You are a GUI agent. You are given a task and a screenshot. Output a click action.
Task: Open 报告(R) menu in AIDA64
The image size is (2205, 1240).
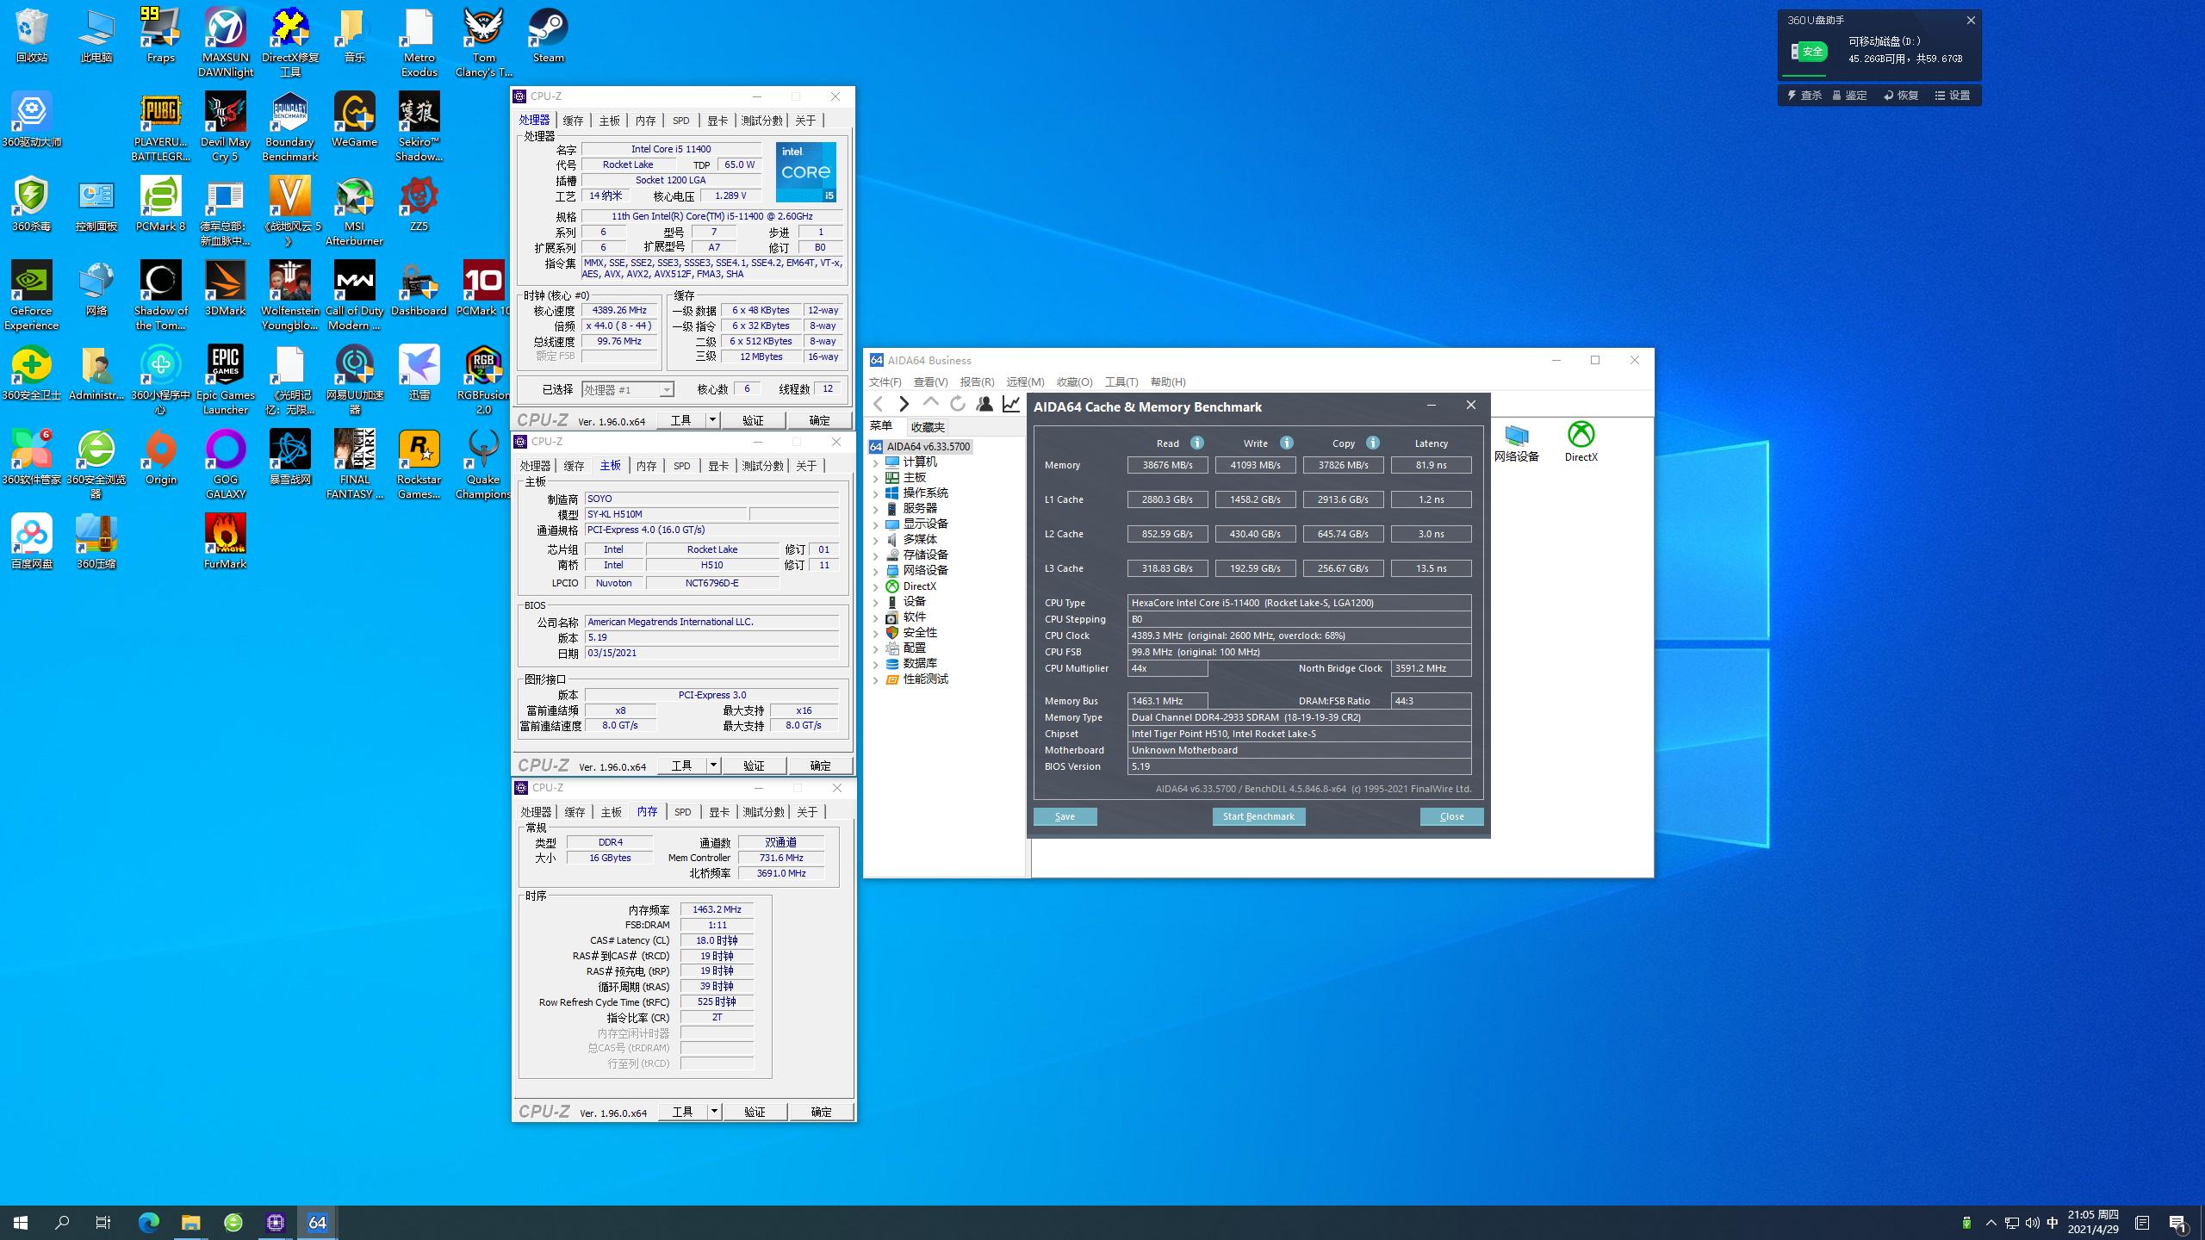[x=977, y=381]
